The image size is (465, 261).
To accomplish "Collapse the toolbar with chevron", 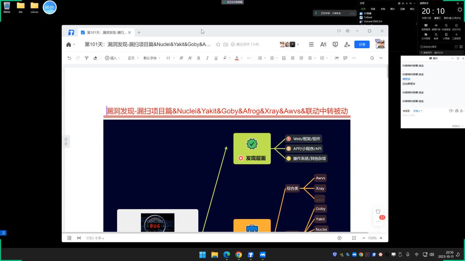I will click(x=381, y=58).
